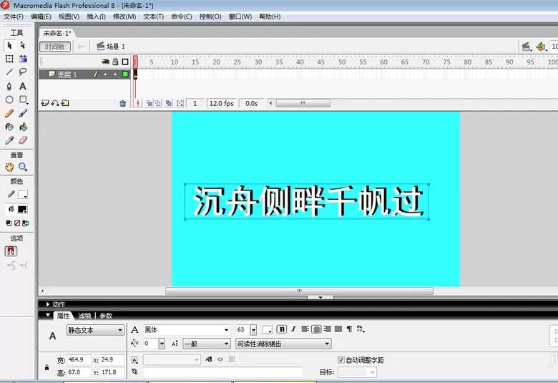Open the 窗口(W) menu
Screen dimensions: 558x383
240,16
